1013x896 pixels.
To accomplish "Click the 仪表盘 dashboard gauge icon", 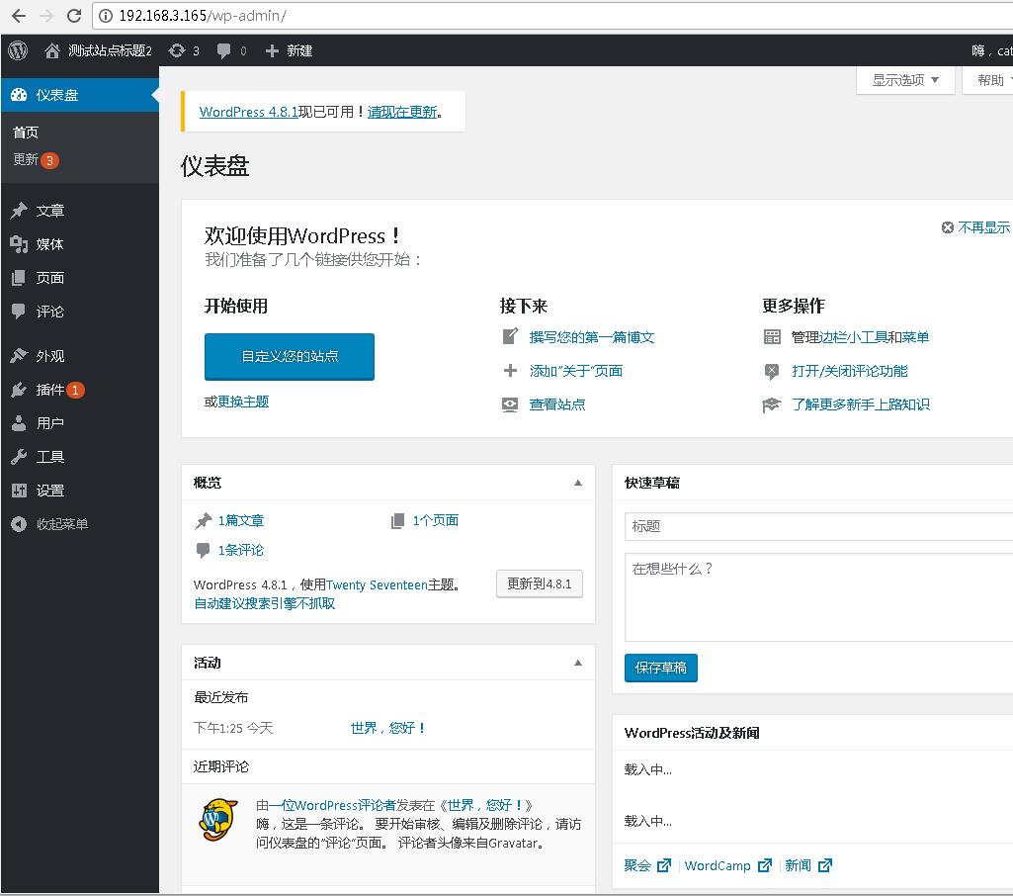I will [x=19, y=94].
